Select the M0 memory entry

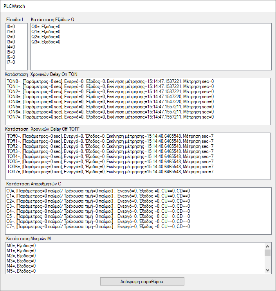click(x=21, y=246)
